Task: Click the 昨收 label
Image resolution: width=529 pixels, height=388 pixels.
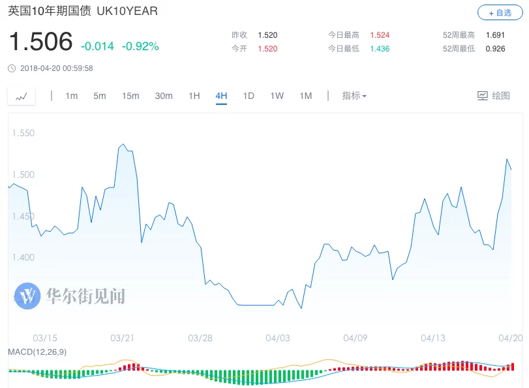Action: click(239, 35)
